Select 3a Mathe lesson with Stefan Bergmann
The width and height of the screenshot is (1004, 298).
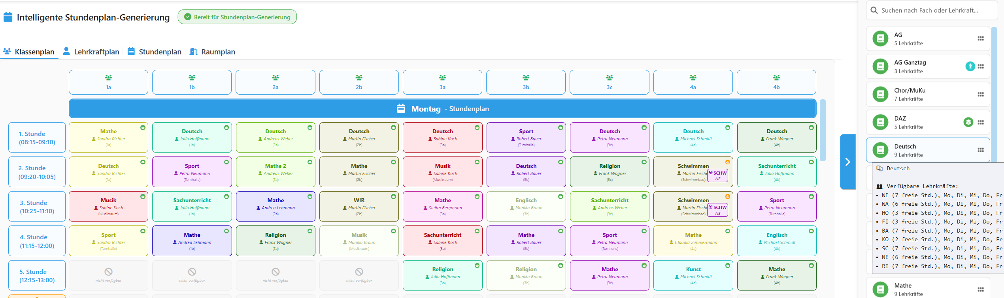point(442,207)
